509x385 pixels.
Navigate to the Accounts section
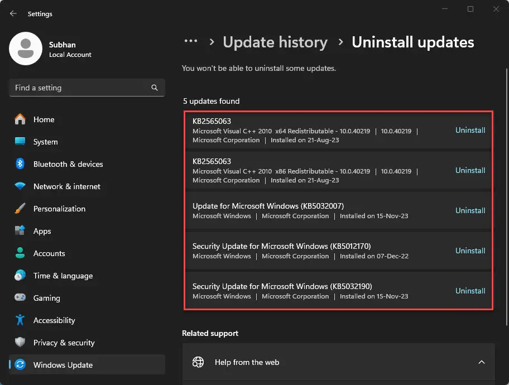(87, 253)
